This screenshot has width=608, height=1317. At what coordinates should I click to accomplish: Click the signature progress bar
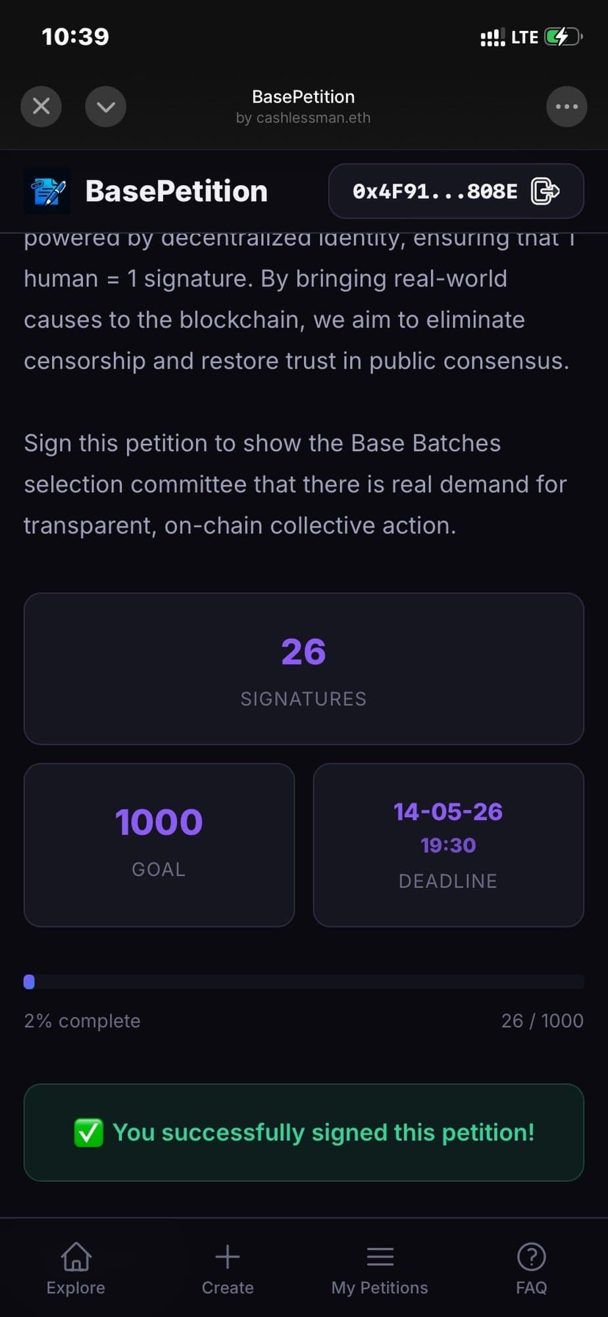coord(303,982)
